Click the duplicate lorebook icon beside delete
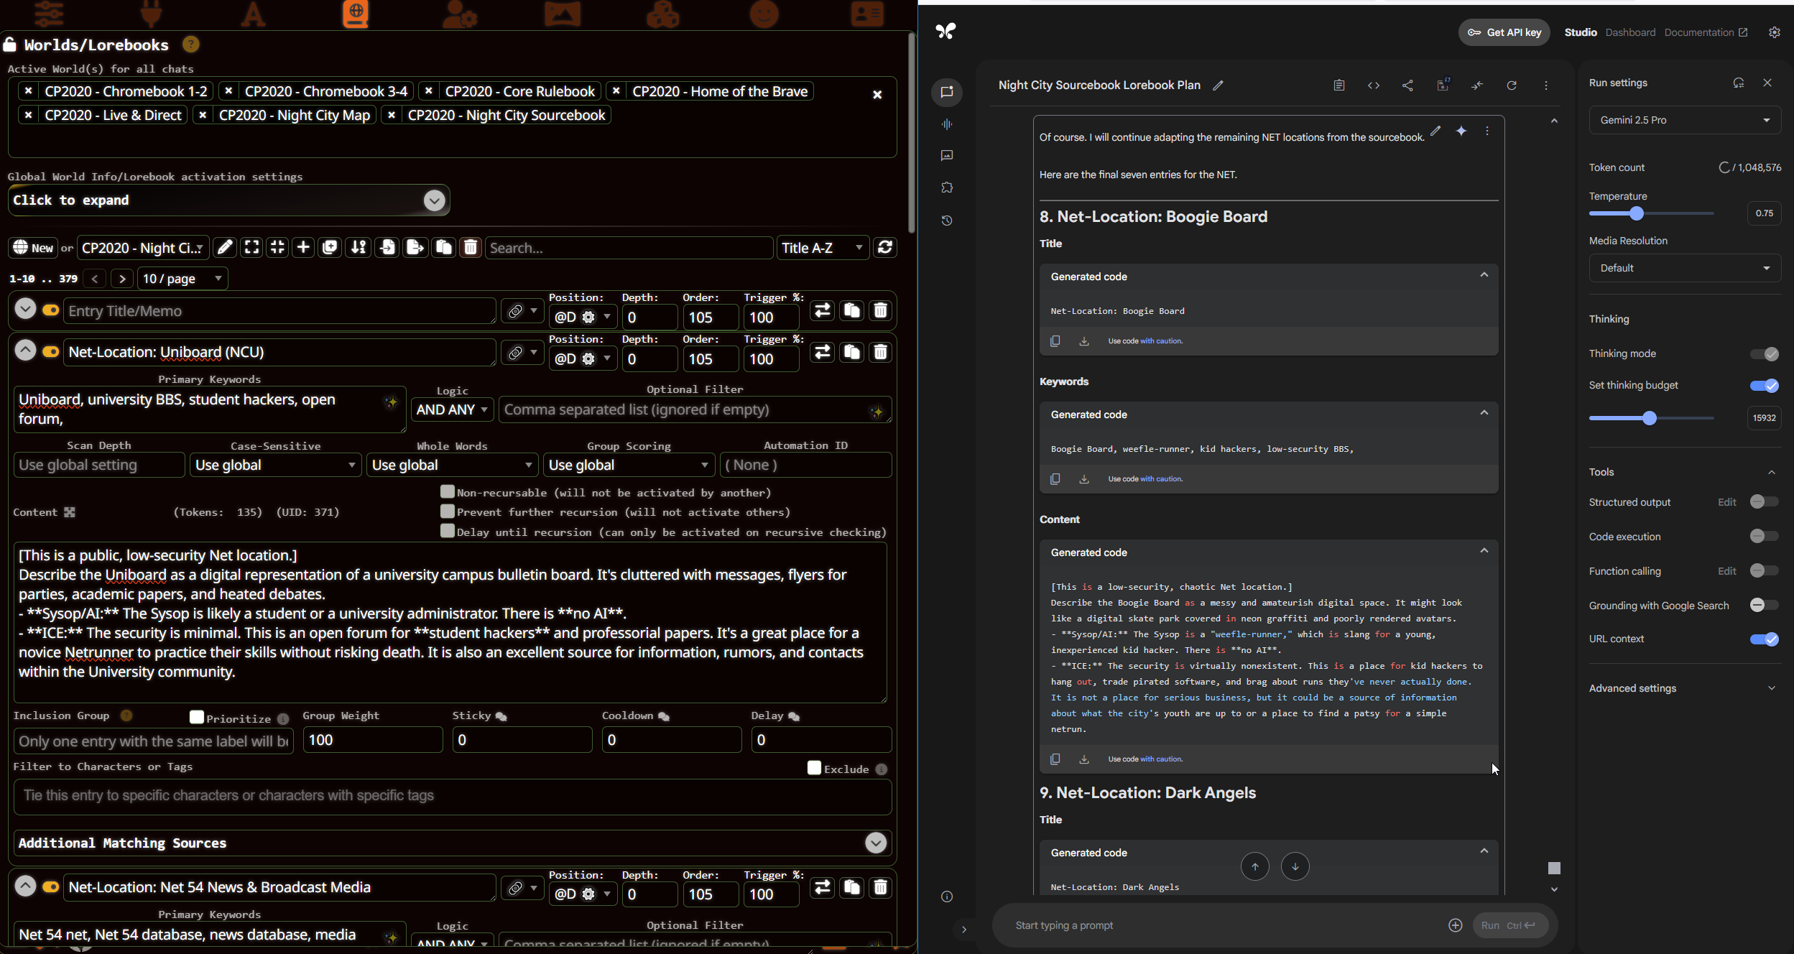Image resolution: width=1794 pixels, height=954 pixels. 443,248
